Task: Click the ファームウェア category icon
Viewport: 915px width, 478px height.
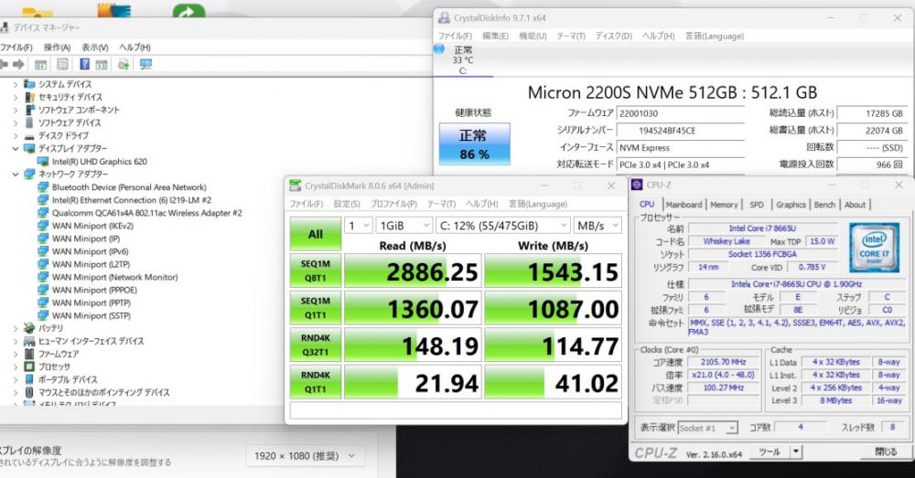Action: click(x=29, y=354)
